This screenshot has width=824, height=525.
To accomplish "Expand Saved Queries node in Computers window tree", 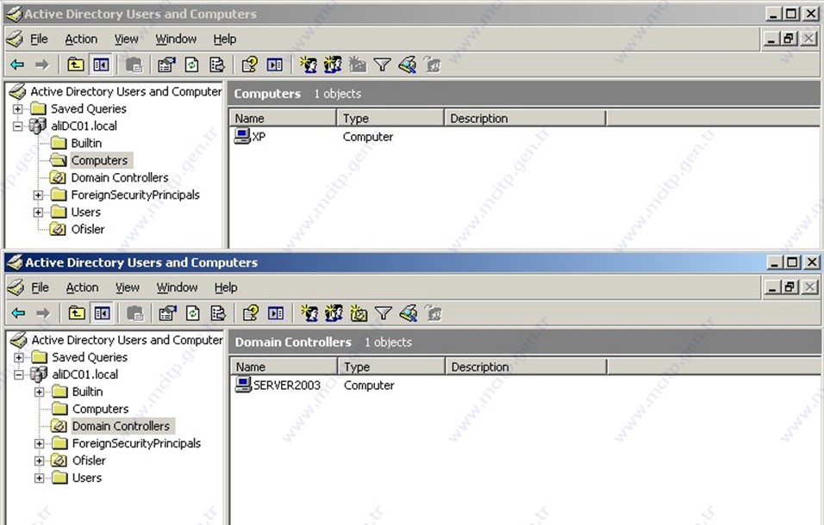I will coord(17,109).
